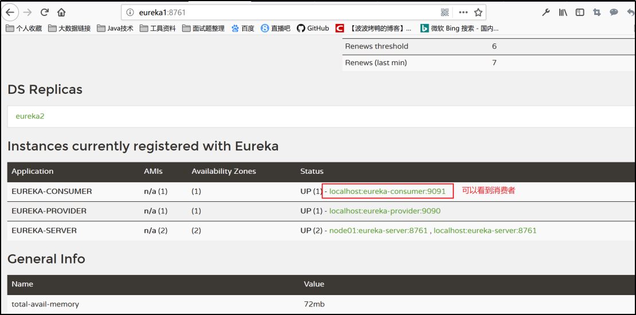Image resolution: width=636 pixels, height=315 pixels.
Task: Click the undo arrow toolbar icon
Action: tap(631, 13)
